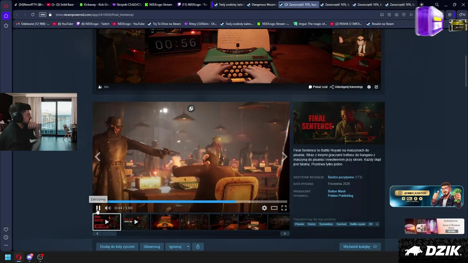Go to next media with right arrow
The width and height of the screenshot is (468, 263).
coord(284,157)
